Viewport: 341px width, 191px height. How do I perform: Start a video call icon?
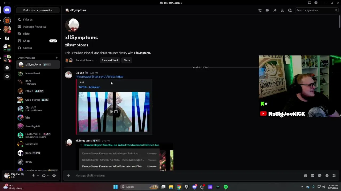coord(267,10)
